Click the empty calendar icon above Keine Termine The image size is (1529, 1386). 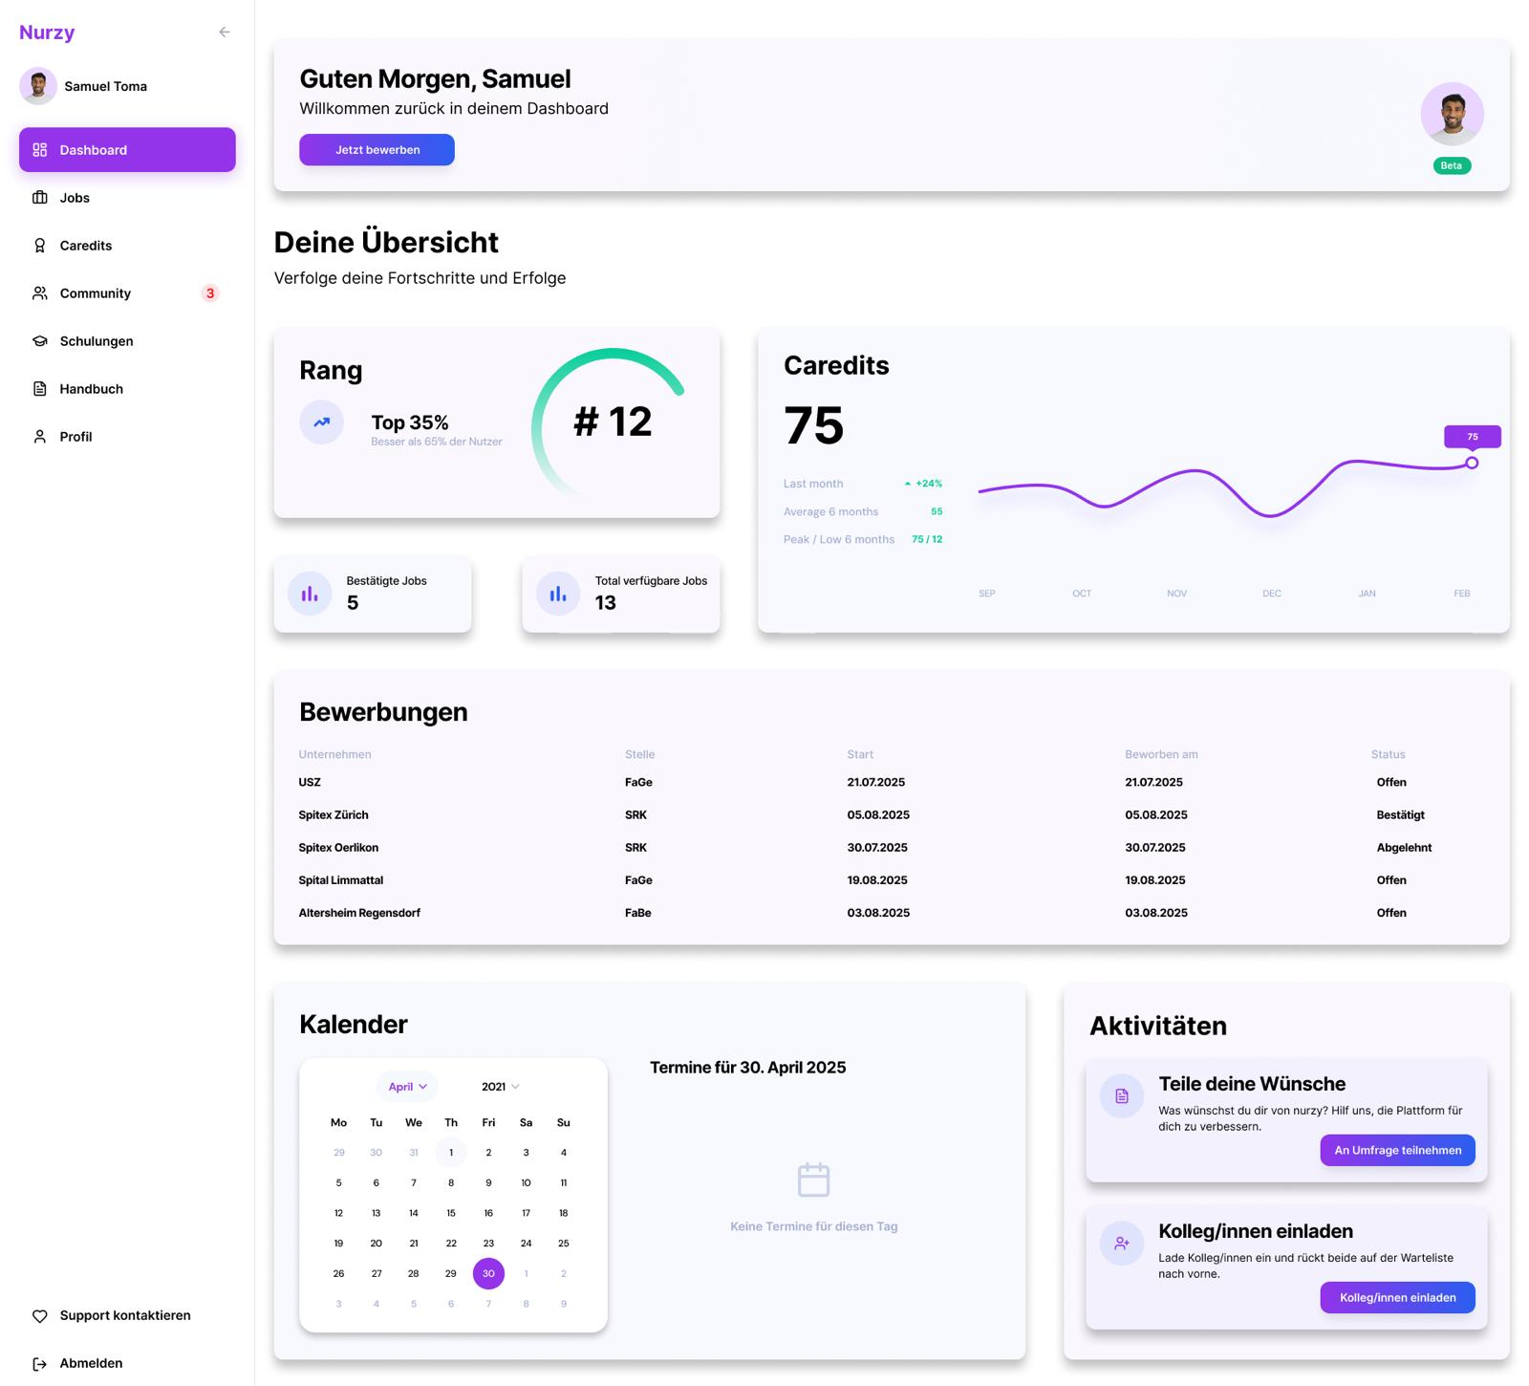813,1180
